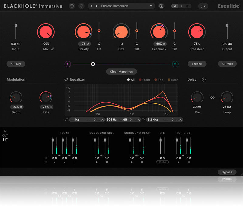Select ribbon endpoint II
The width and height of the screenshot is (243, 206).
175,64
